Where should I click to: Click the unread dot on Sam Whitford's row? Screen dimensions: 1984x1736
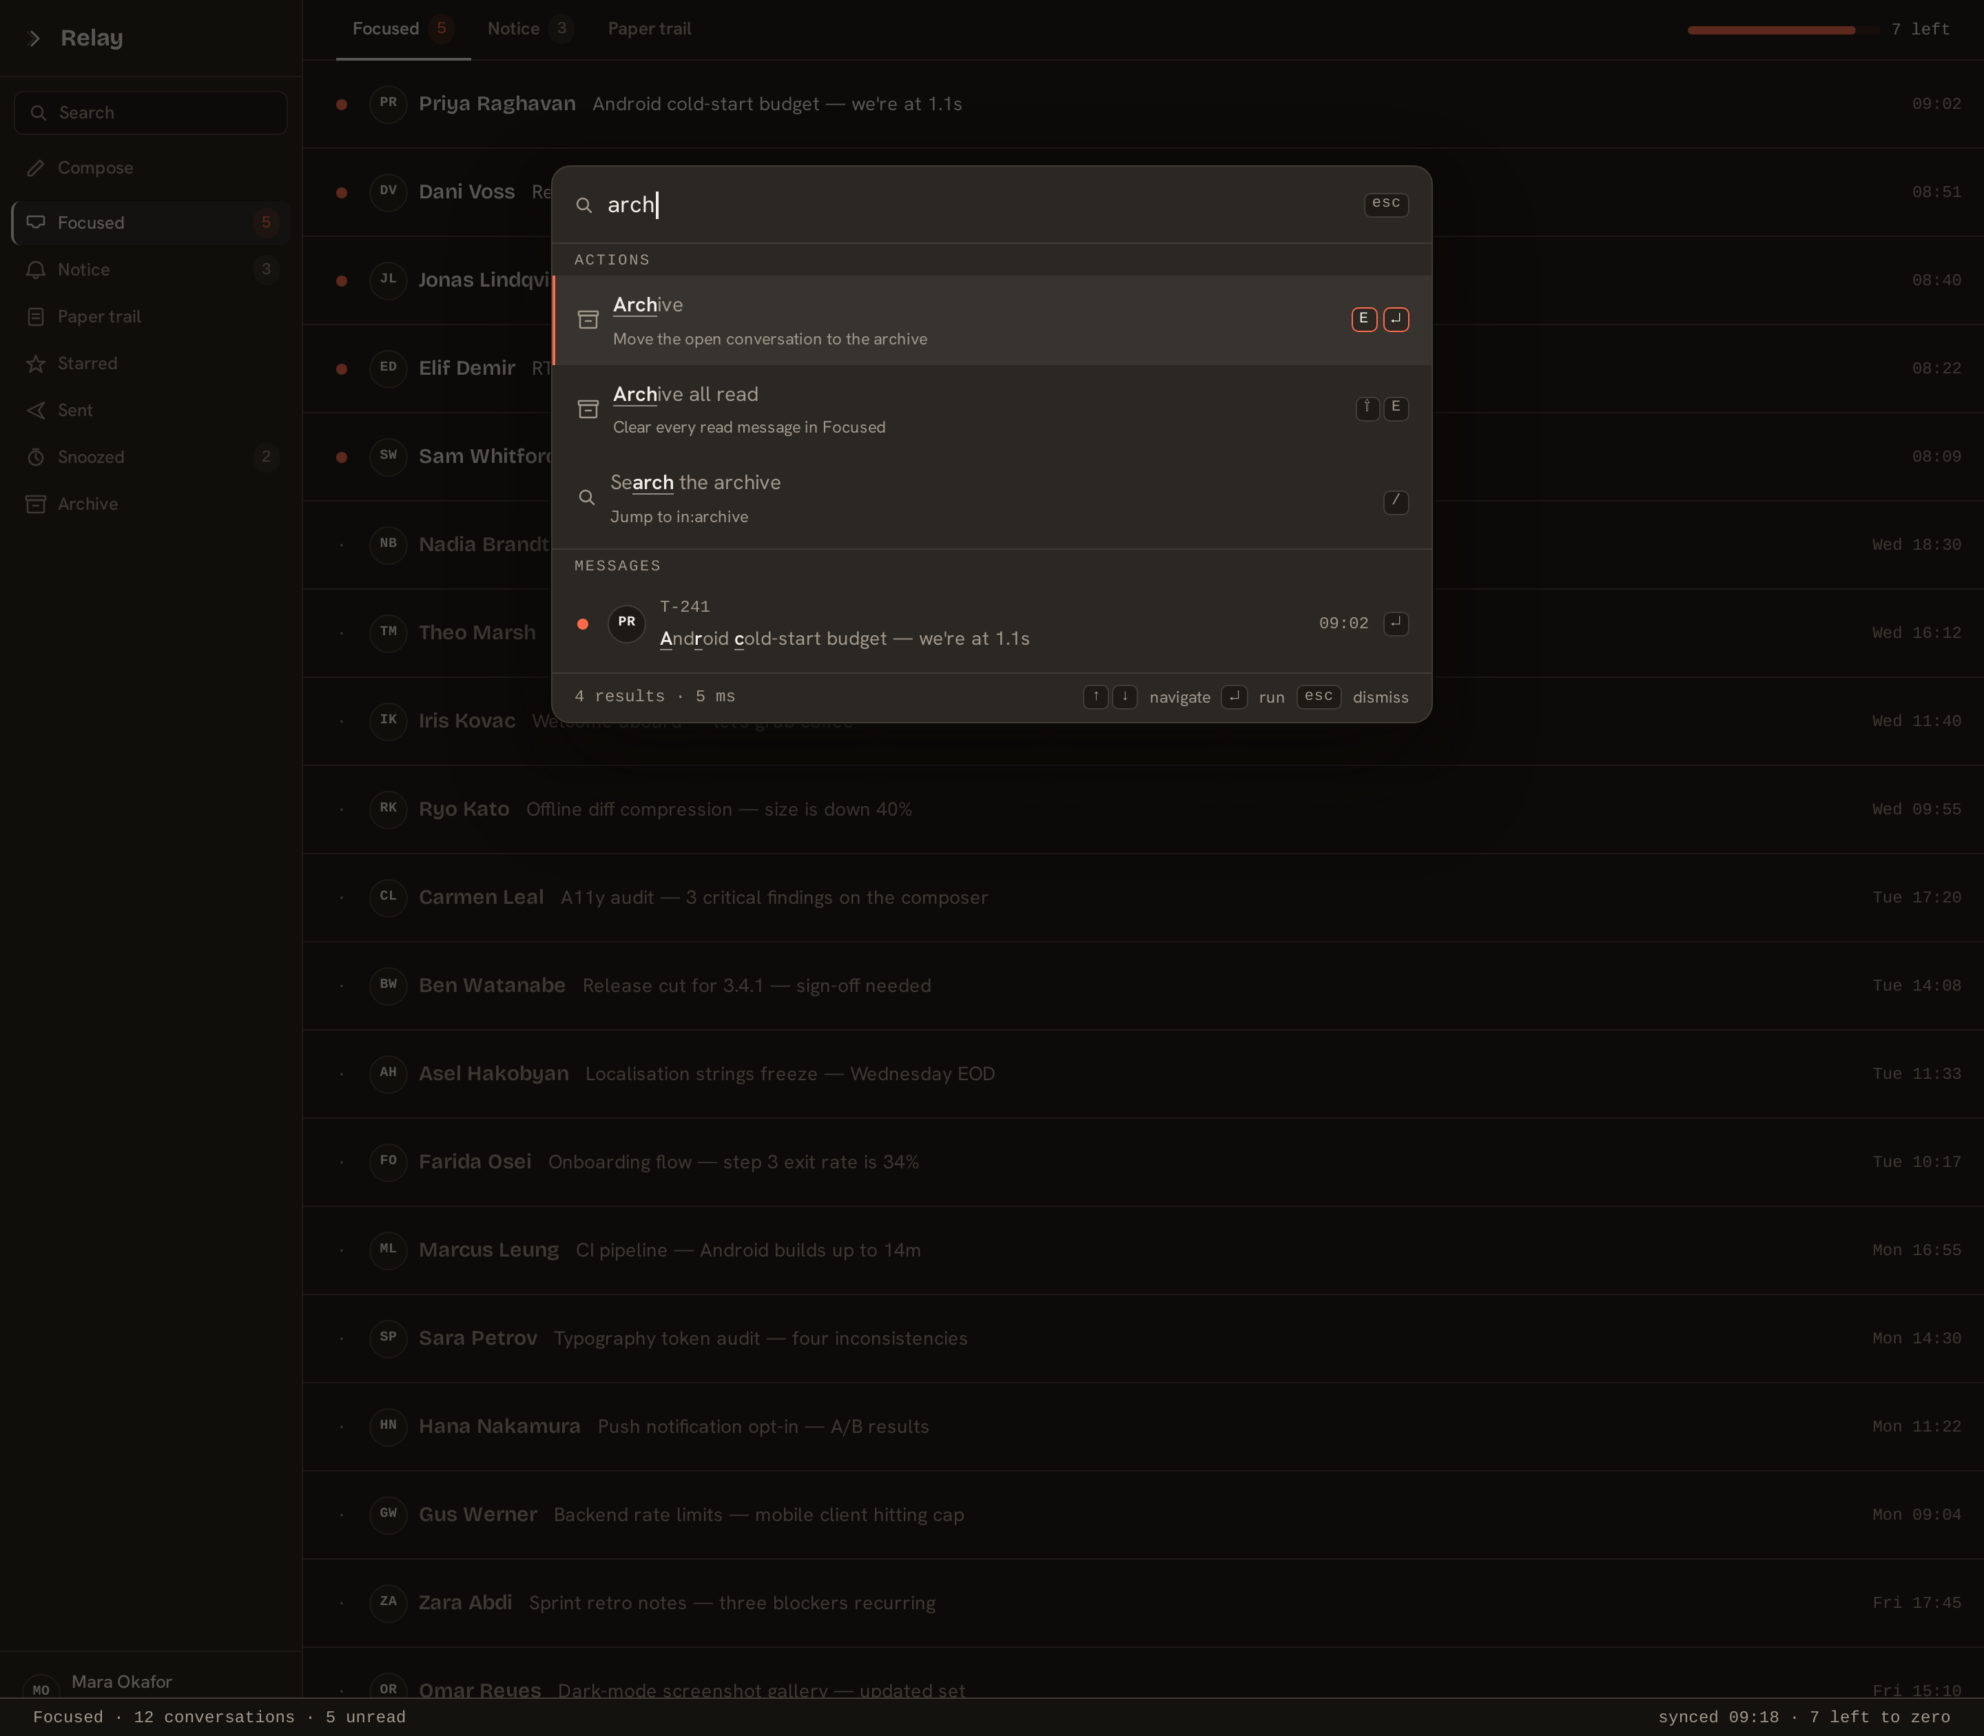[x=342, y=456]
